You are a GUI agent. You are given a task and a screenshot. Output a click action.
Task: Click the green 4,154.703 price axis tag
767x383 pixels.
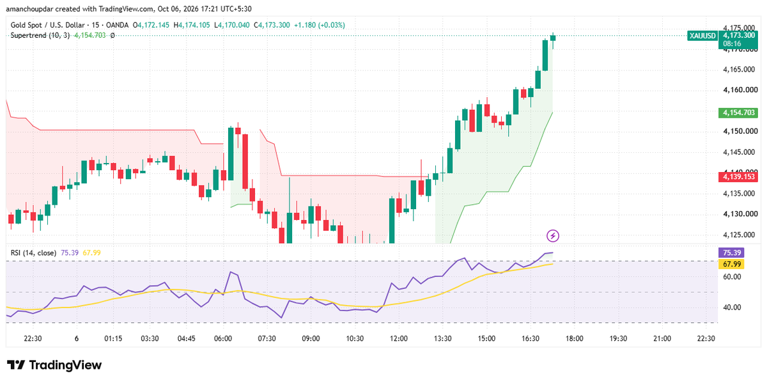tap(739, 113)
